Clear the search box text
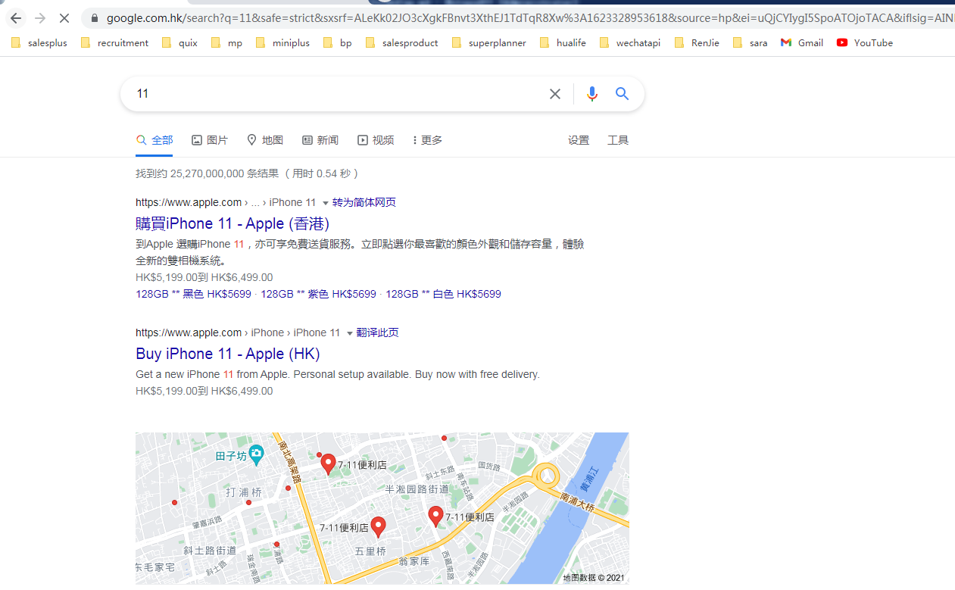Image resolution: width=955 pixels, height=590 pixels. 555,94
